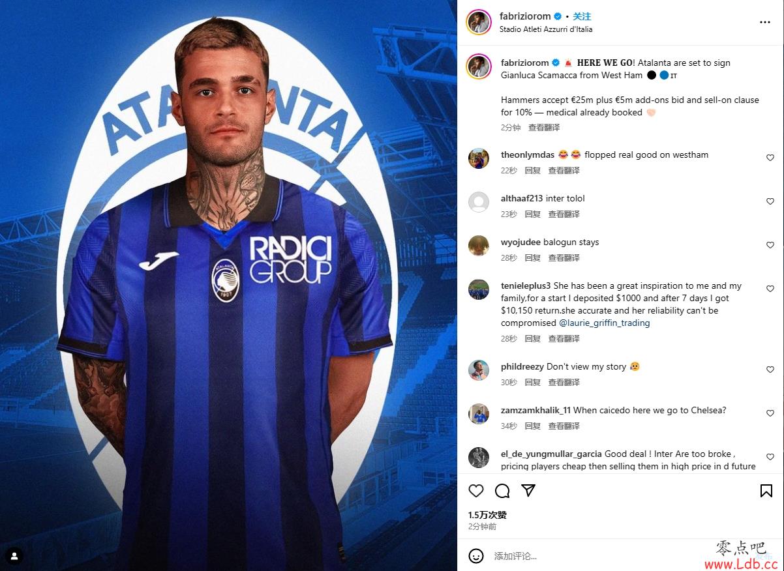Viewport: 784px width, 571px height.
Task: Open zamzamkhalik_11 avatar thumbnail
Action: point(479,414)
